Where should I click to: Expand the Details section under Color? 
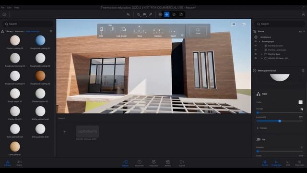click(x=258, y=128)
